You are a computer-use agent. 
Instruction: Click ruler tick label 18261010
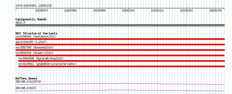point(157,11)
